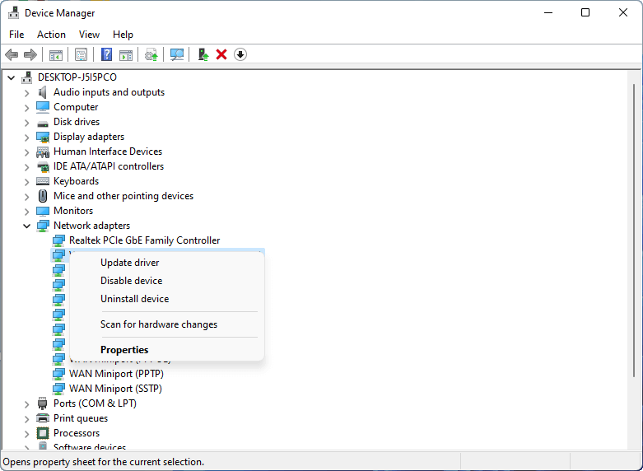The image size is (643, 471).
Task: Click the Audio inputs and outputs speaker icon
Action: pyautogui.click(x=43, y=92)
